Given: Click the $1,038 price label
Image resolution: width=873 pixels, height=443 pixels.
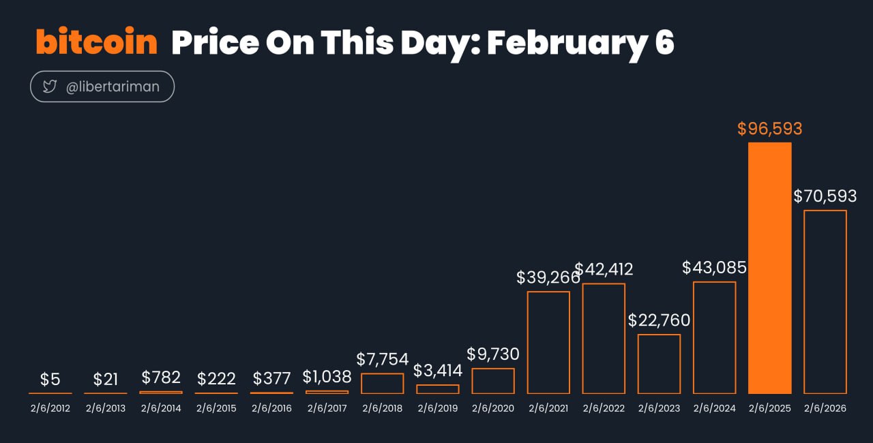Looking at the screenshot, I should [x=327, y=377].
